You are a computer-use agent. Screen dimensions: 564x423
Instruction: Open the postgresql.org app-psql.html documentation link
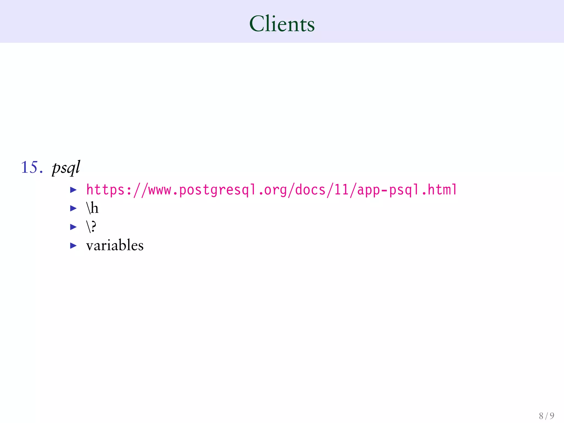click(x=272, y=190)
